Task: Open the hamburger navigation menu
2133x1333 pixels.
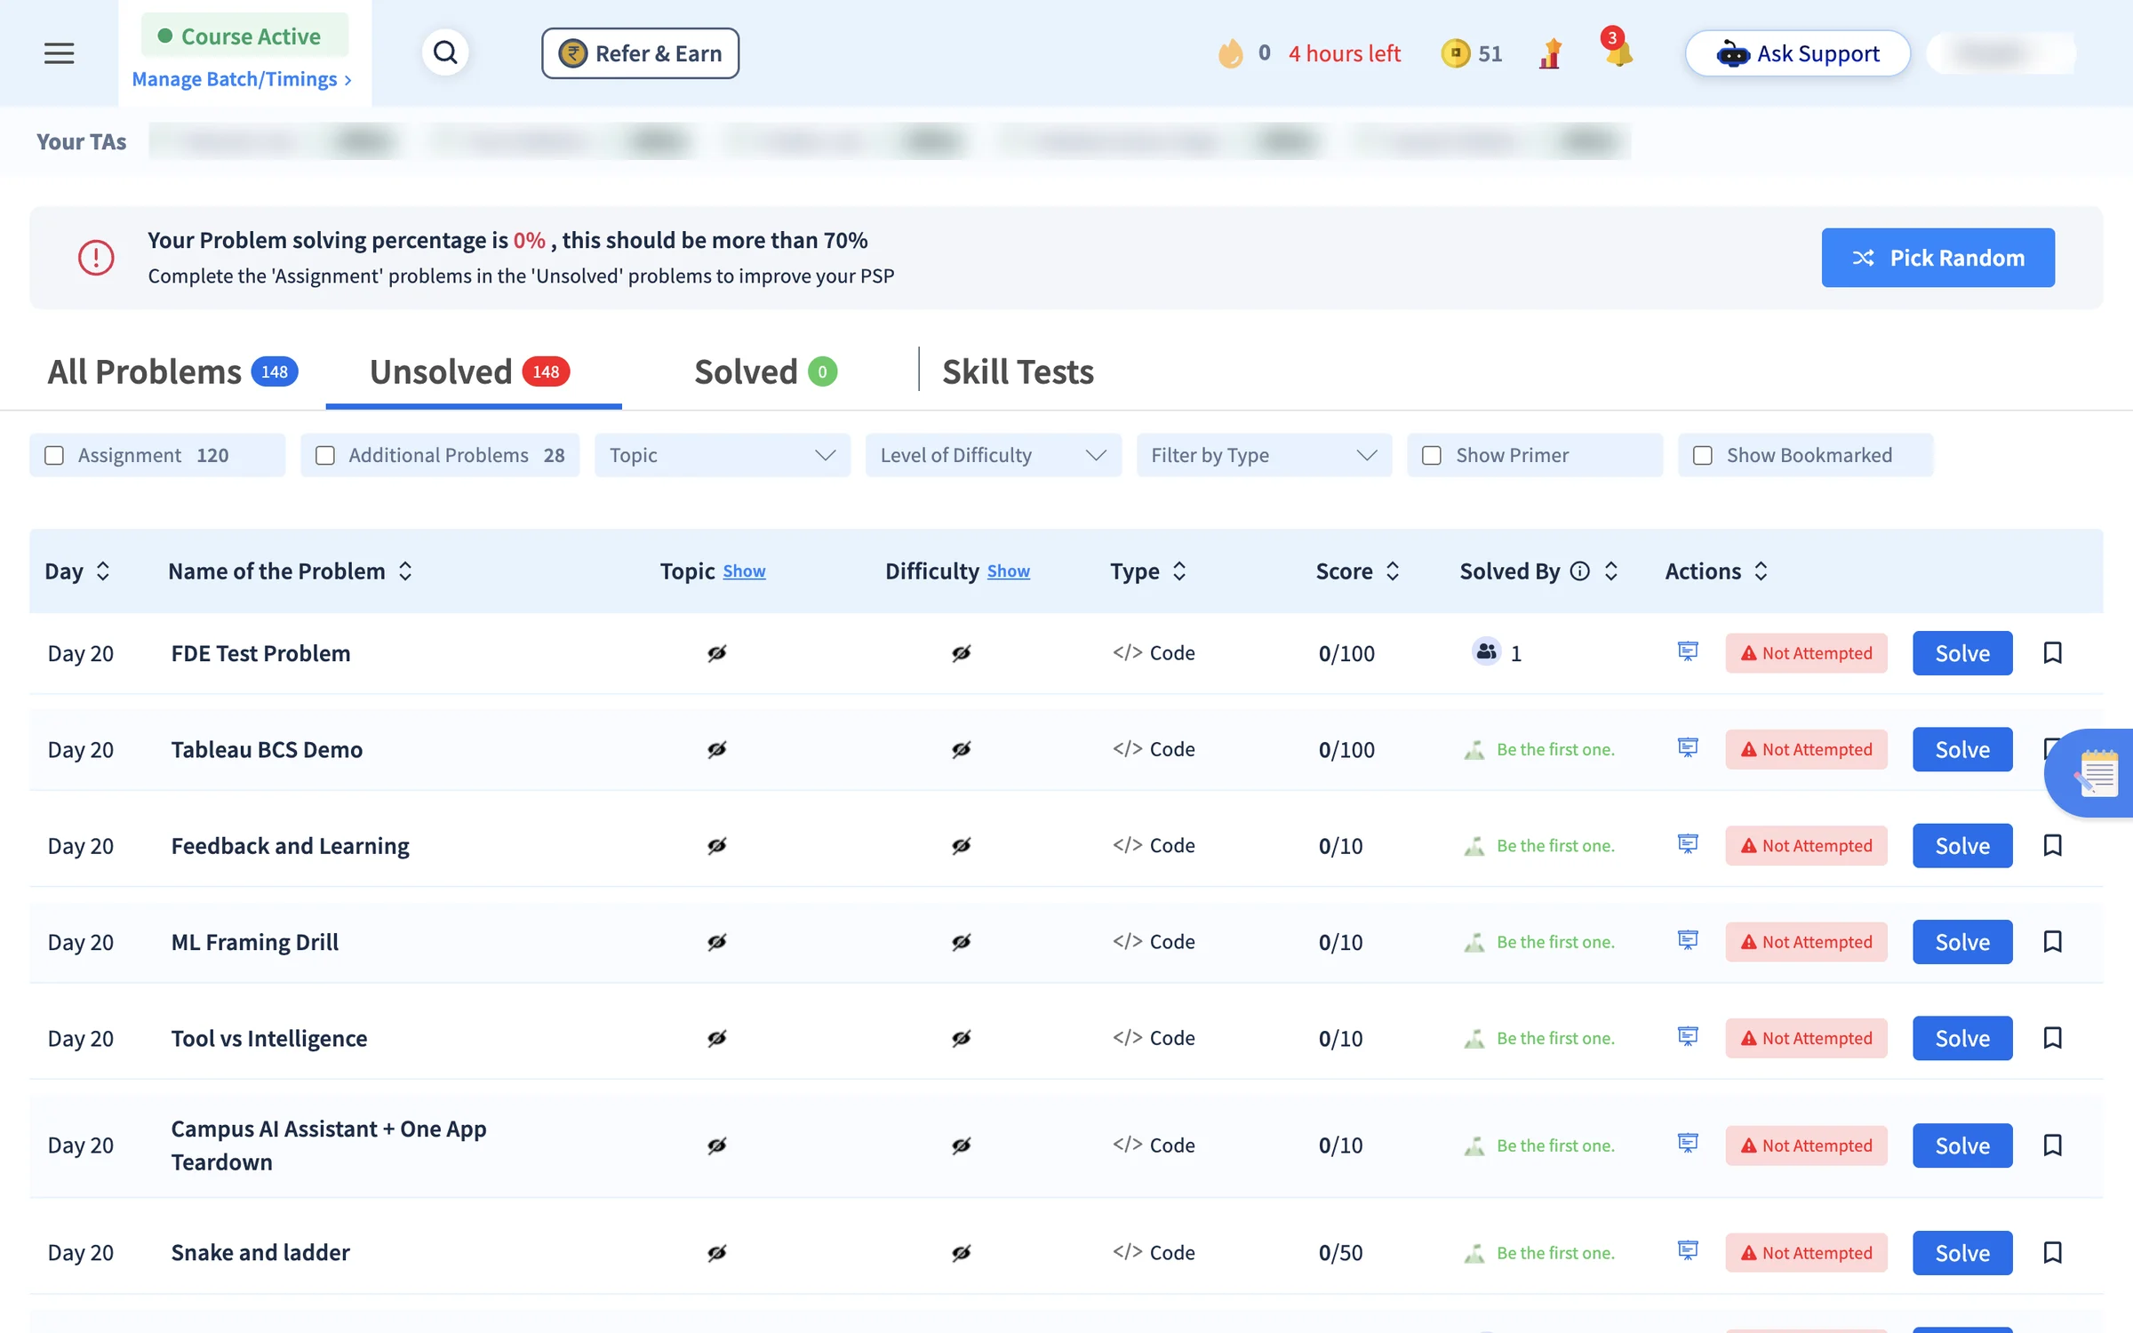Action: [x=59, y=53]
